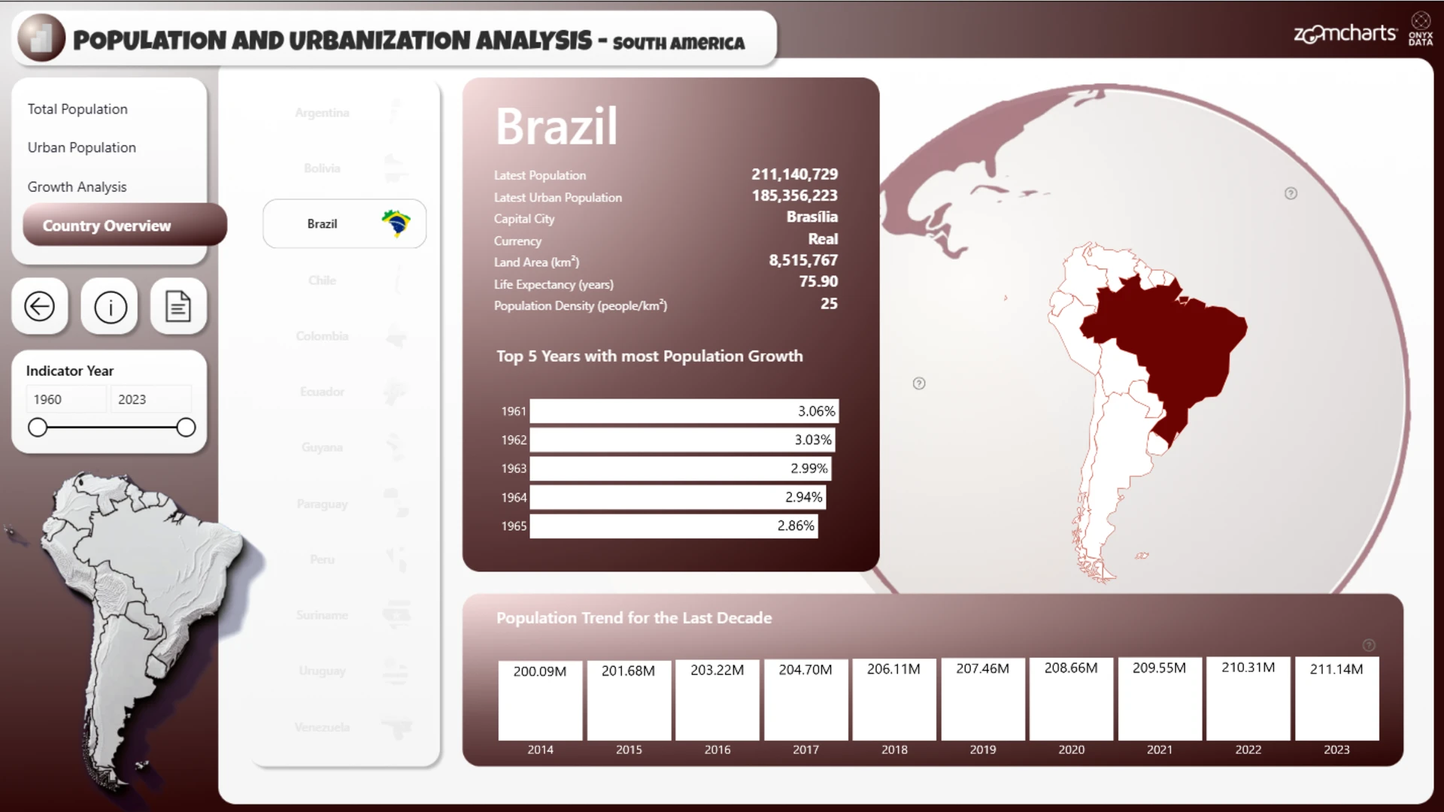Click the 2020 population bar 208.66M

point(1071,699)
